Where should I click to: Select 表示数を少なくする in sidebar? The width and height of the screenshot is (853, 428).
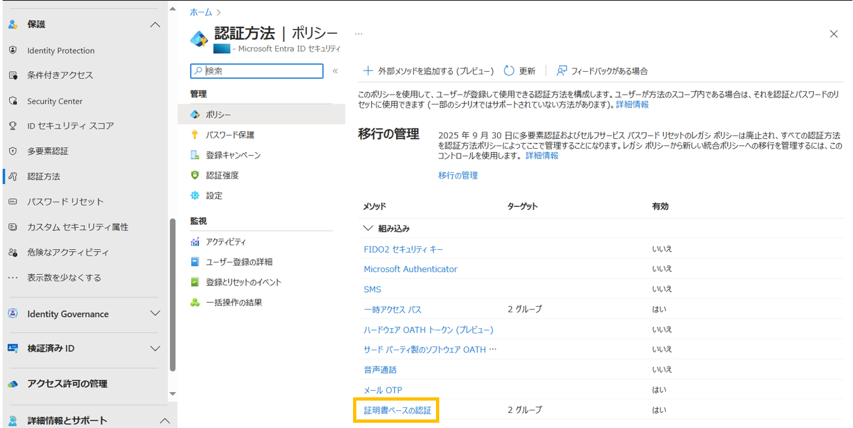coord(64,277)
